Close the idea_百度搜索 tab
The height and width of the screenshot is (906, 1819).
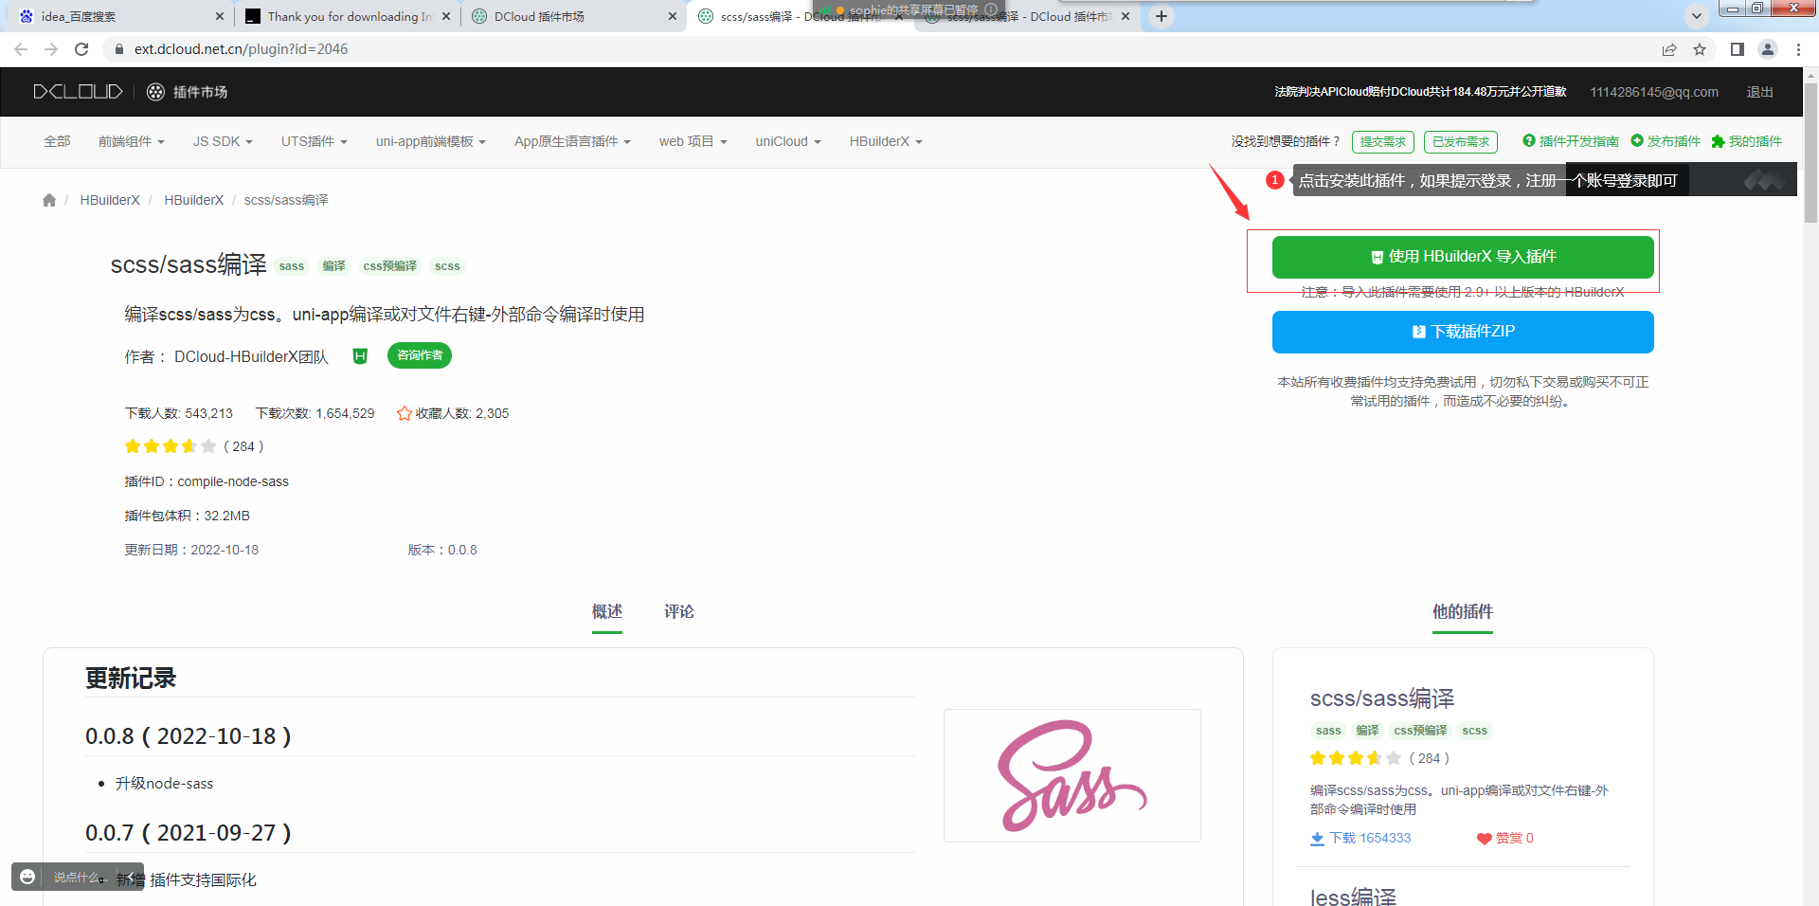(220, 16)
